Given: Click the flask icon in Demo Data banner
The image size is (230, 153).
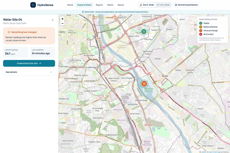Looking at the screenshot, I should 83,12.
